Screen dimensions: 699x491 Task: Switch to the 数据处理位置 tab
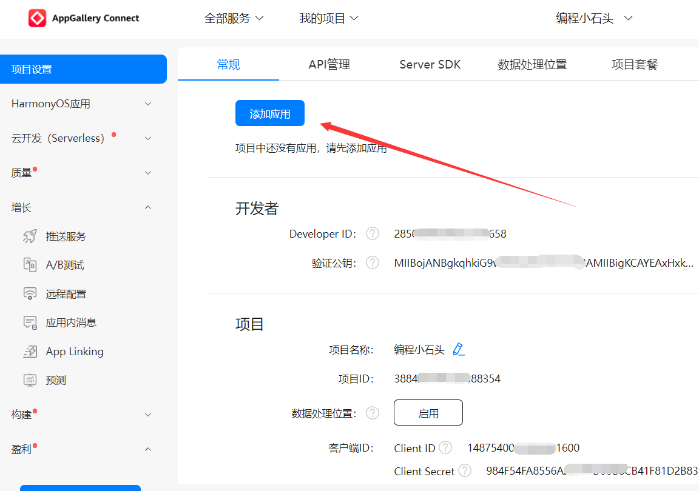pyautogui.click(x=532, y=65)
